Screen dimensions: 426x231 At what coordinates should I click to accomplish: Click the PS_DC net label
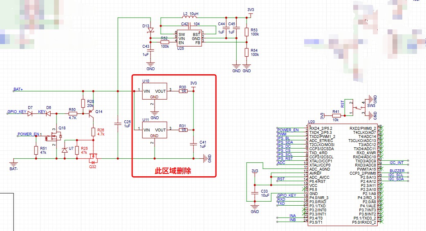coord(284,146)
